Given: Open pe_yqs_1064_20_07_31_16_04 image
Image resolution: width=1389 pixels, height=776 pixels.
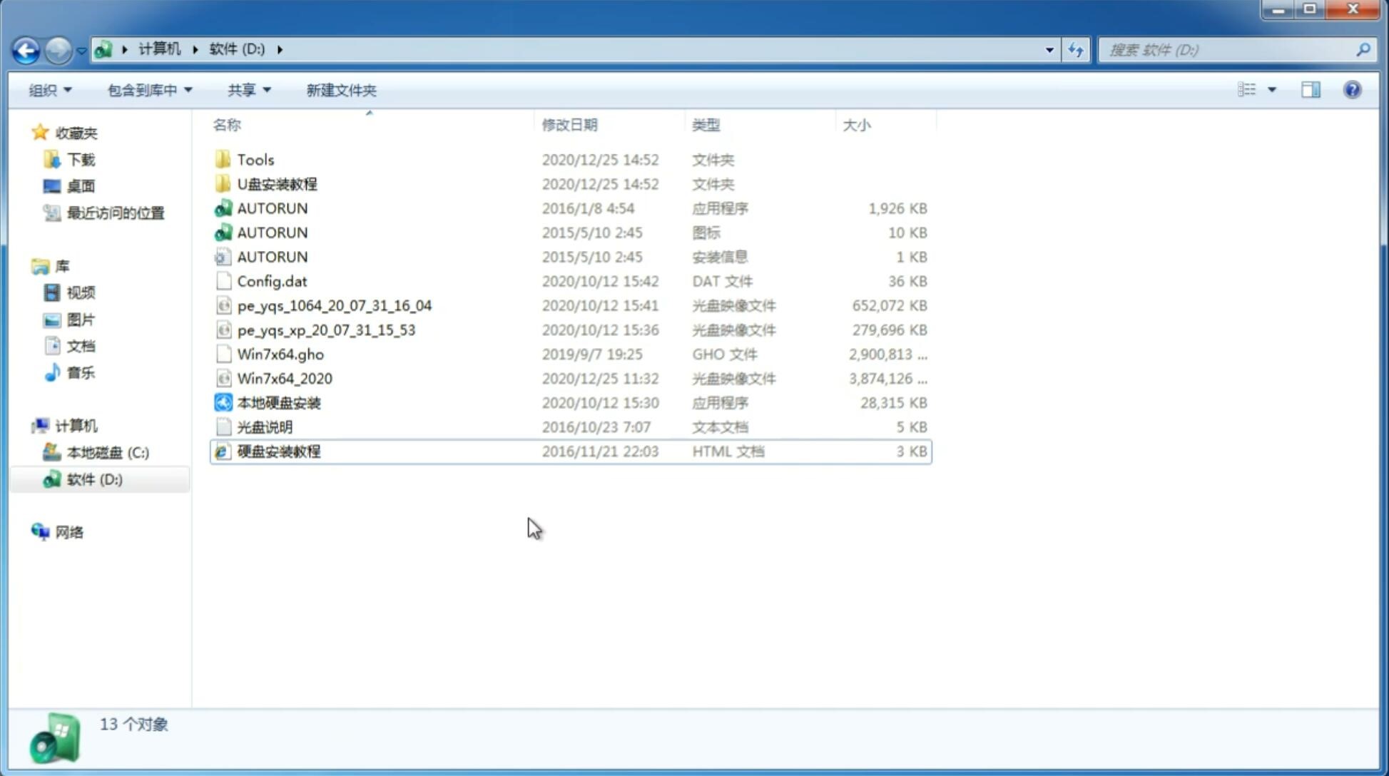Looking at the screenshot, I should tap(335, 305).
